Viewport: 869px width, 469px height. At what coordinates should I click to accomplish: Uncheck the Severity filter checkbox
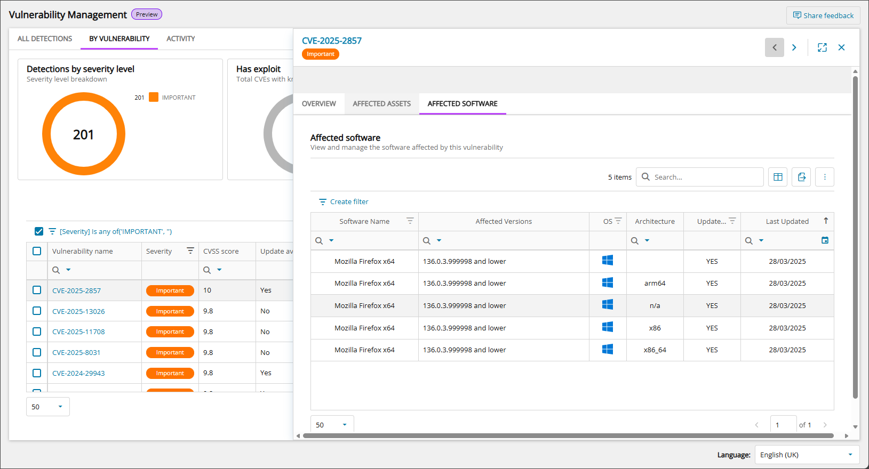[x=39, y=231]
